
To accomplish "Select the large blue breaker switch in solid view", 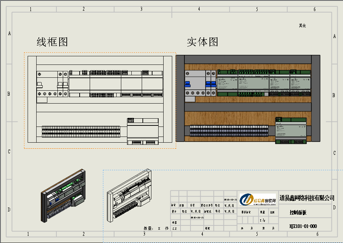I will (187, 85).
